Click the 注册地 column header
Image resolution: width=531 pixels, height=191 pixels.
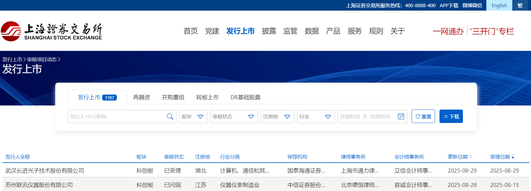click(x=202, y=157)
